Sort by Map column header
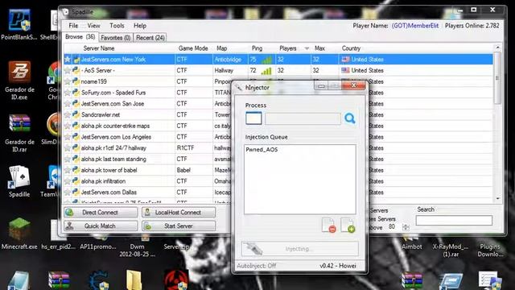515x290 pixels. 222,48
